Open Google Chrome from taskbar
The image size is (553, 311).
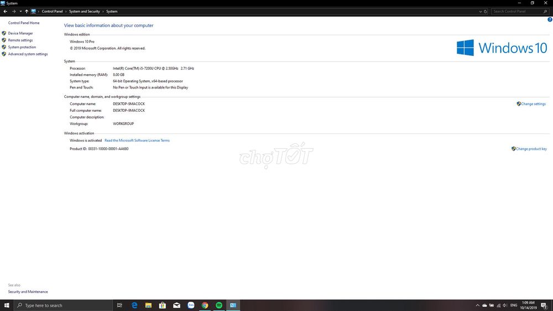coord(205,305)
